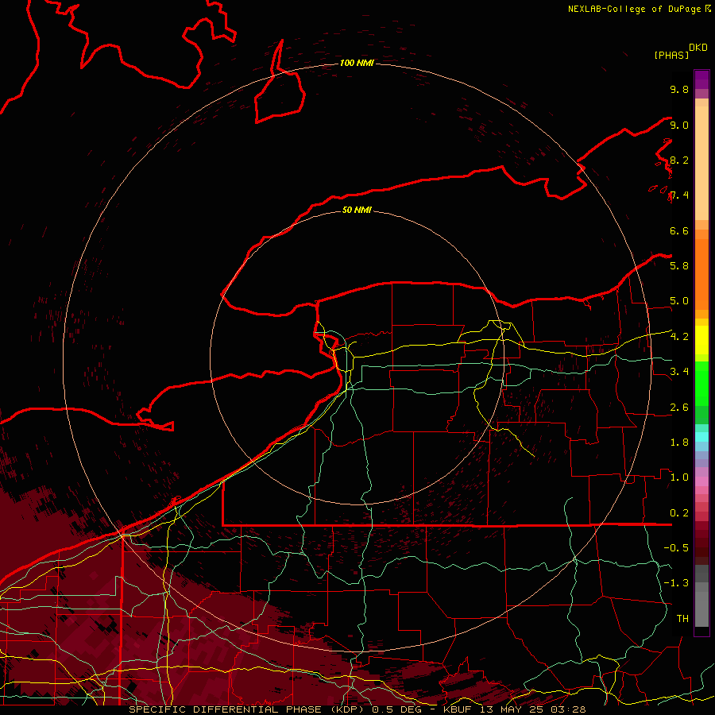Click the 3.4 value on the color scale
The height and width of the screenshot is (715, 715).
[x=679, y=372]
